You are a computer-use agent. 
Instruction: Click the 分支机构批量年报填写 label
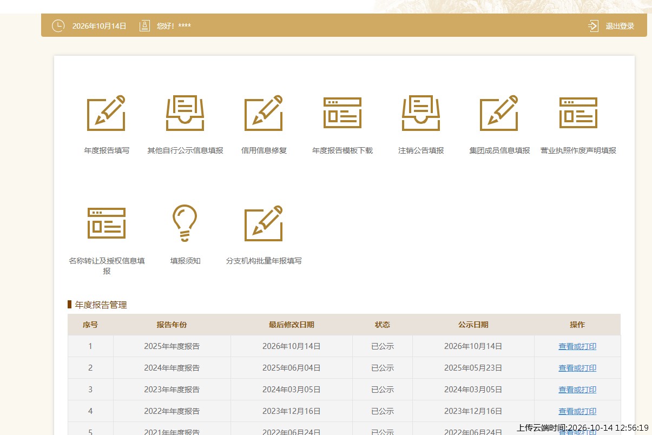(x=264, y=261)
